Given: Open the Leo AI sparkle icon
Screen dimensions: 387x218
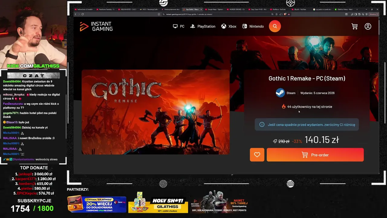Looking at the screenshot, I should 363,14.
